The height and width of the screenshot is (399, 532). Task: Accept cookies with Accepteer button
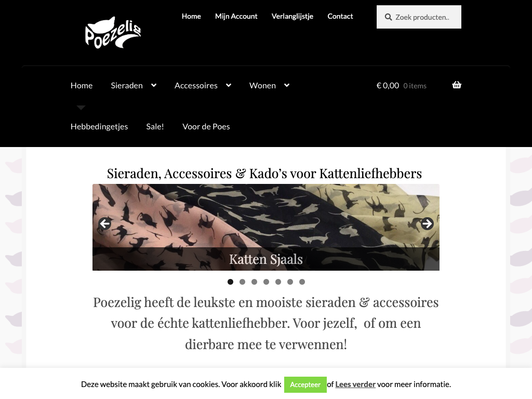[x=305, y=384]
